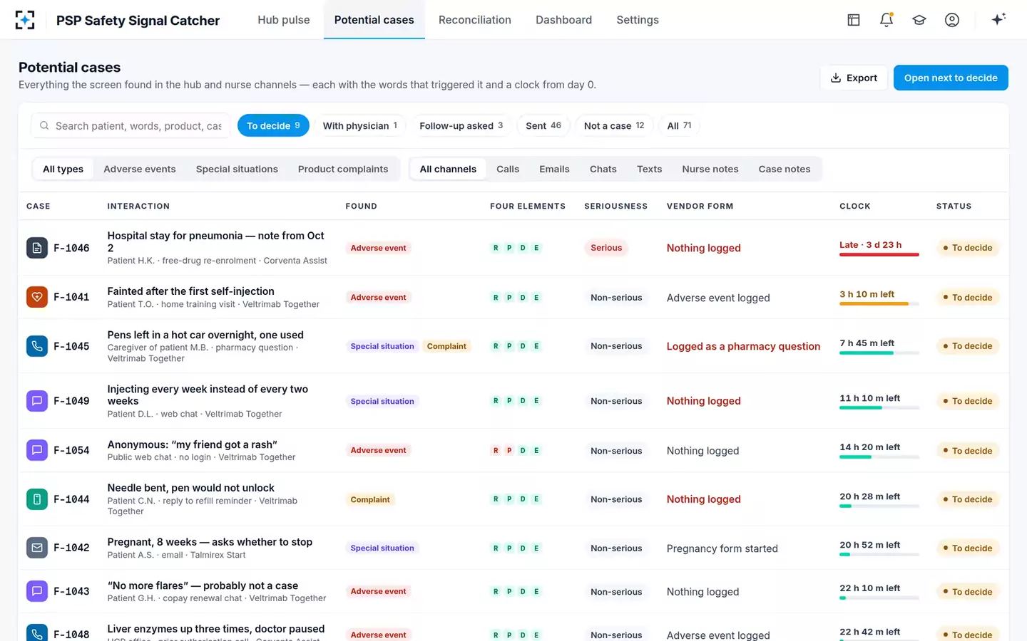Show All 71 cases filter
Image resolution: width=1027 pixels, height=641 pixels.
pyautogui.click(x=679, y=125)
